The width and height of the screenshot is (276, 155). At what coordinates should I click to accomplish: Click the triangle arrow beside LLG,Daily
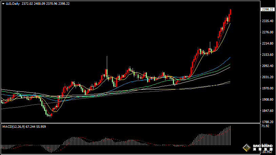(x=3, y=4)
